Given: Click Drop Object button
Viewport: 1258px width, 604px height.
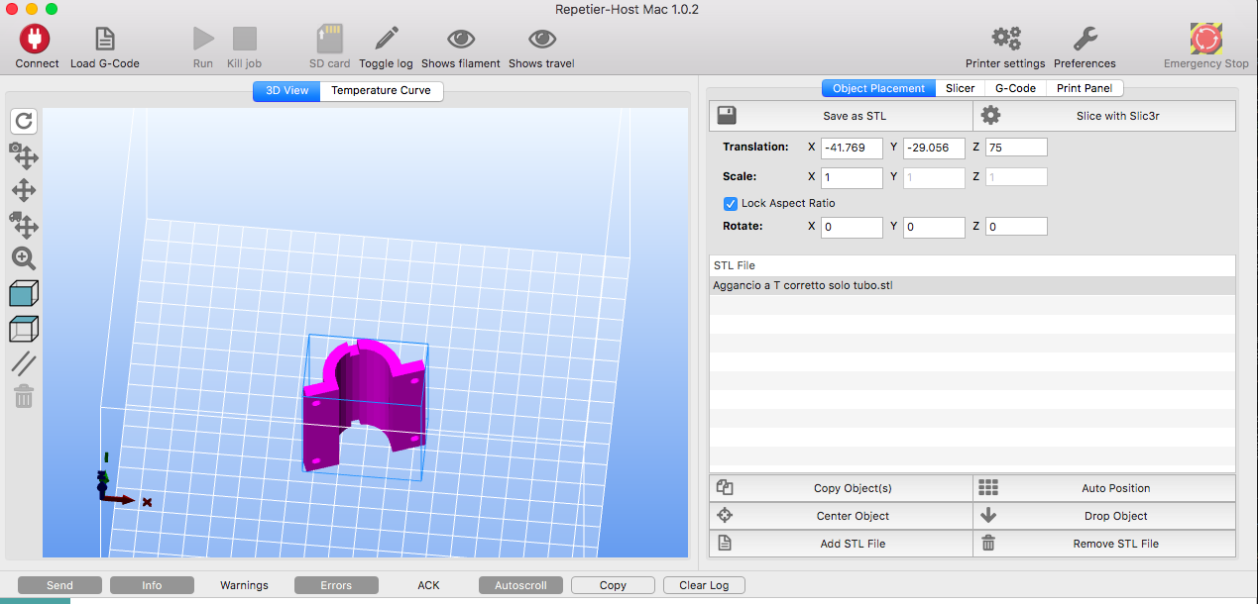Looking at the screenshot, I should click(x=1104, y=516).
